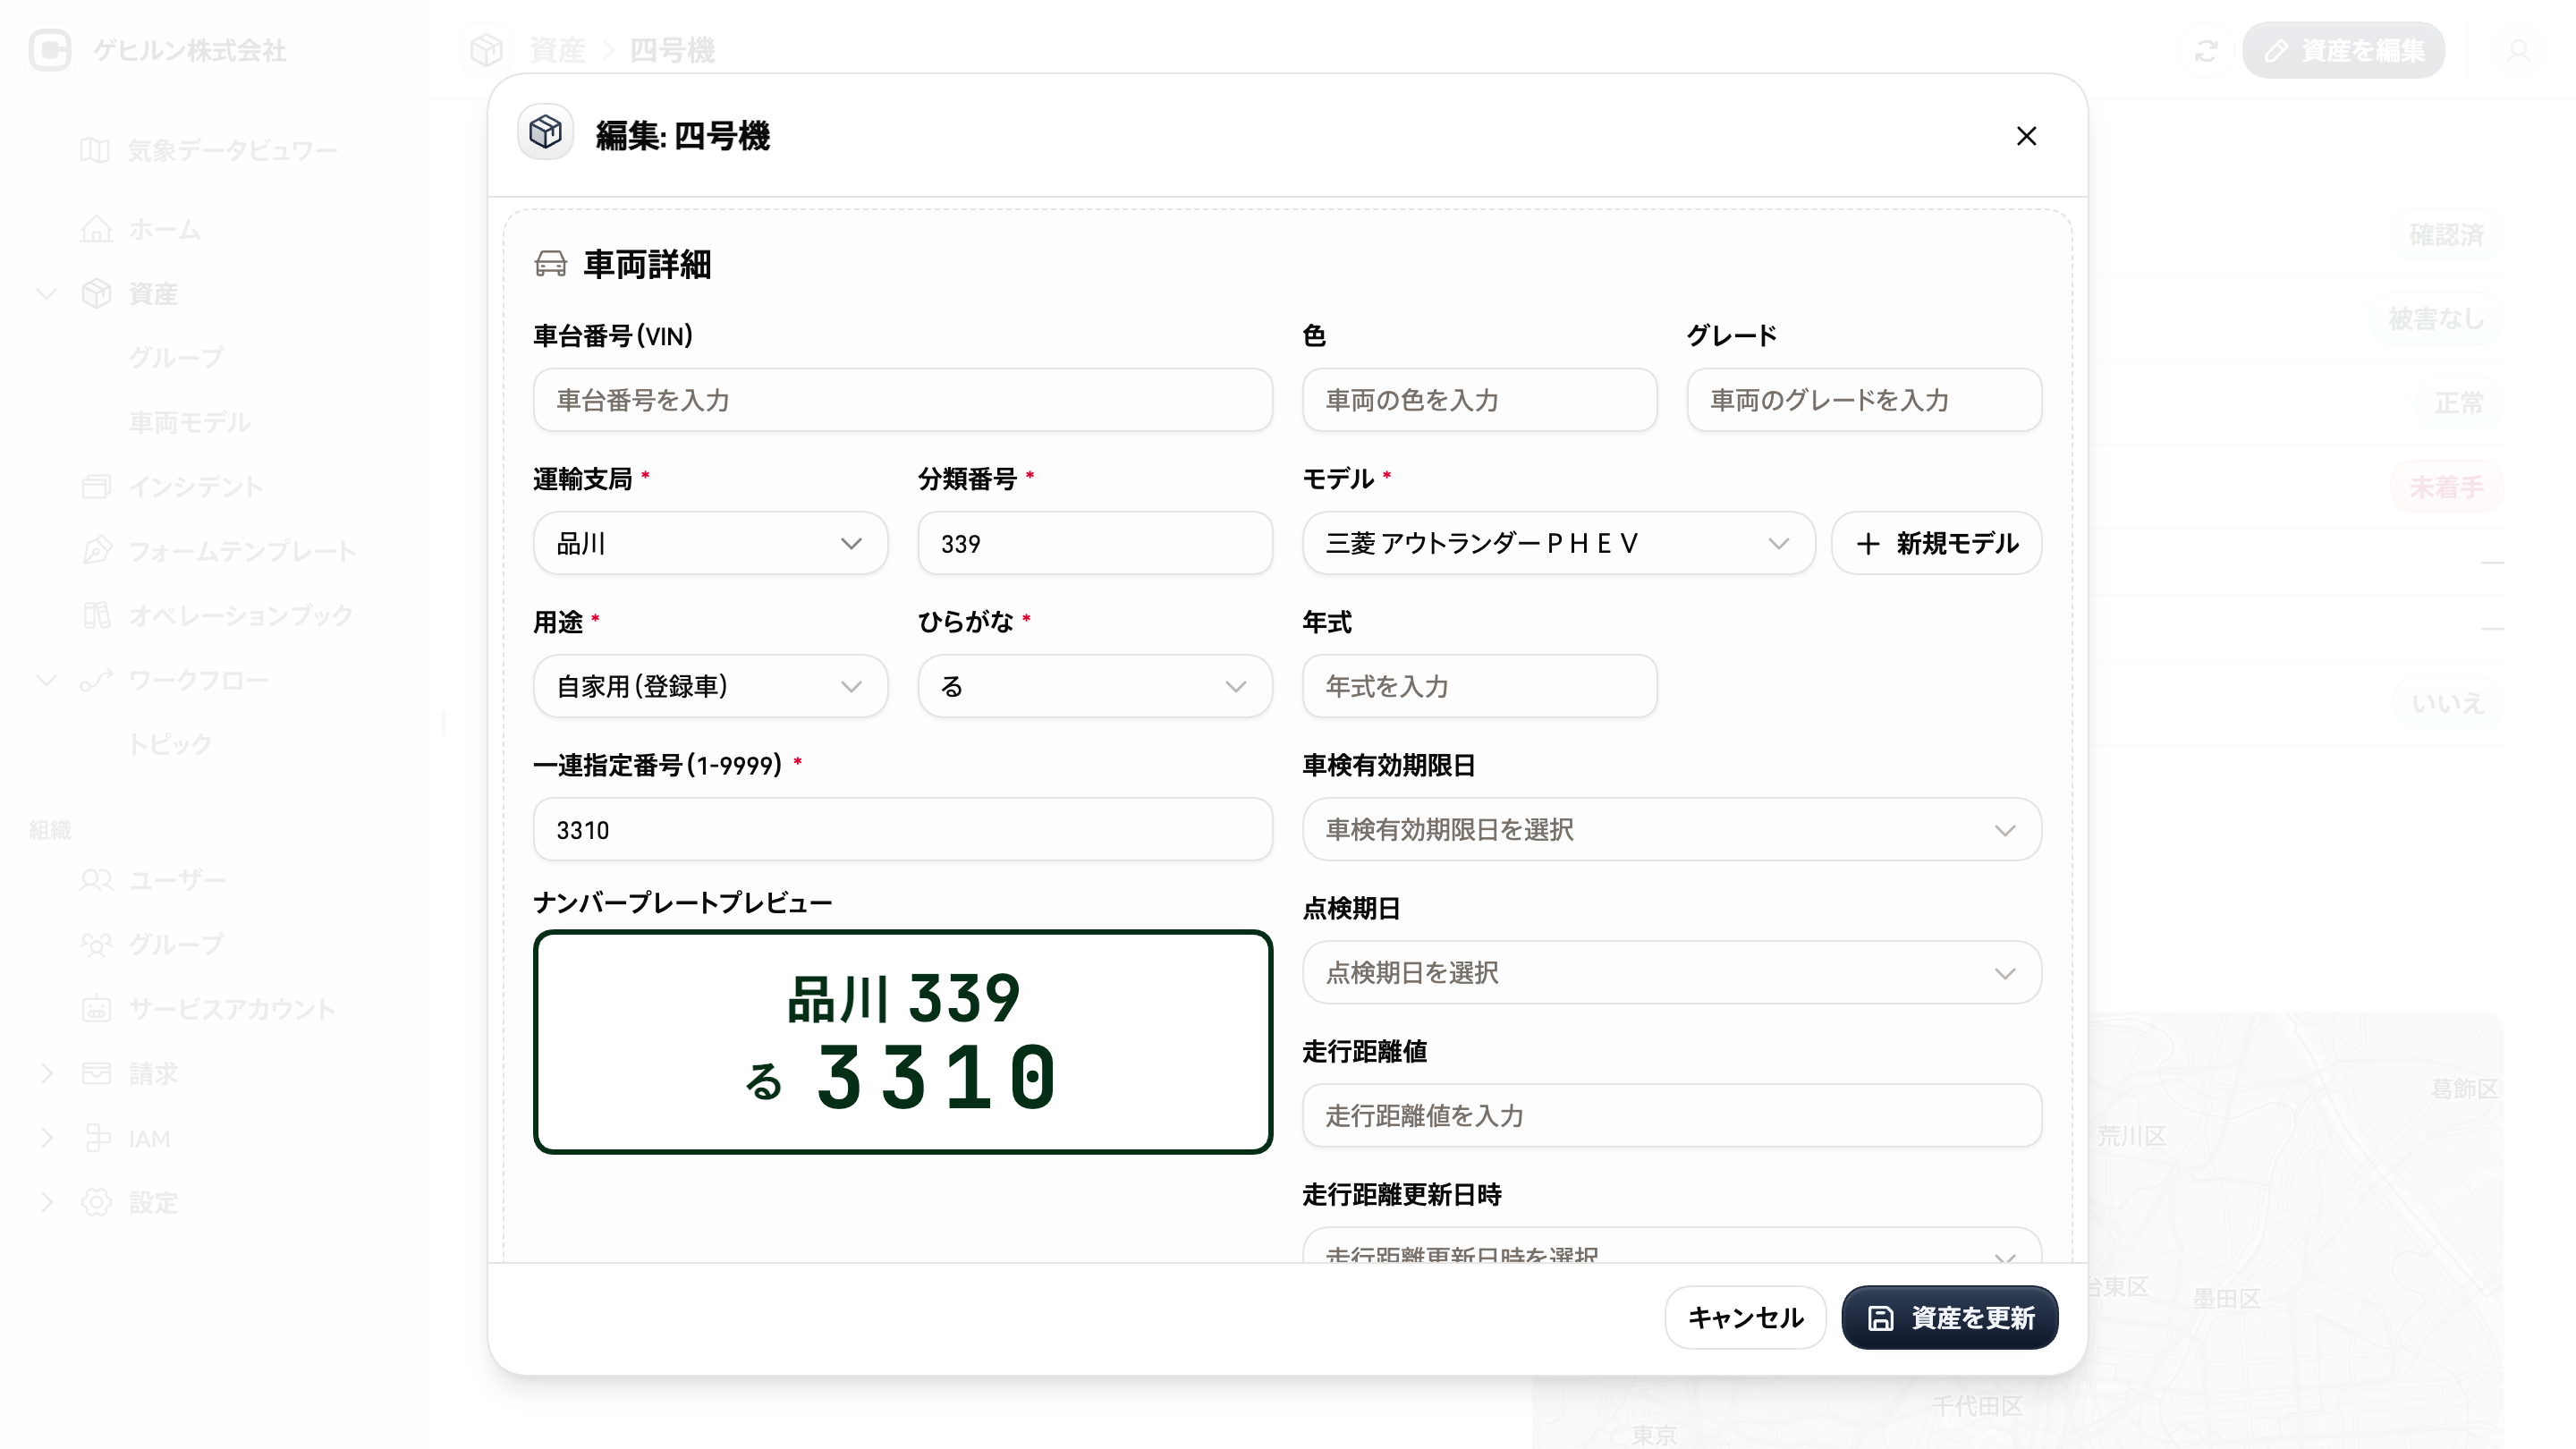Open the 用途 dropdown 自家用(登録車)

(710, 686)
